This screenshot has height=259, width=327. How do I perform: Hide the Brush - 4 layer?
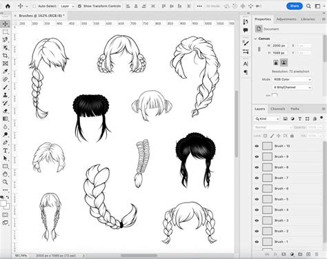(257, 210)
